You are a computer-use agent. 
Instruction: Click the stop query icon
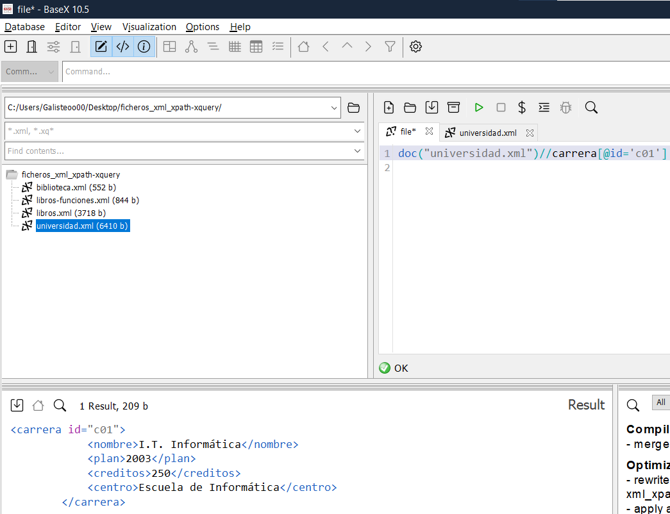click(x=501, y=107)
